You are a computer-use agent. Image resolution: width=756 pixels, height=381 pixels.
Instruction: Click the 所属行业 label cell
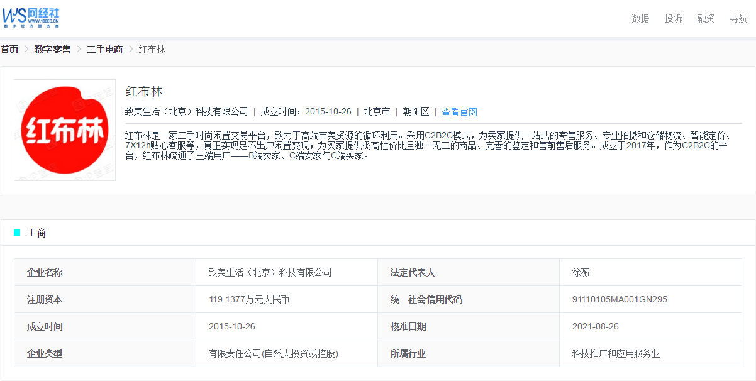click(x=469, y=353)
